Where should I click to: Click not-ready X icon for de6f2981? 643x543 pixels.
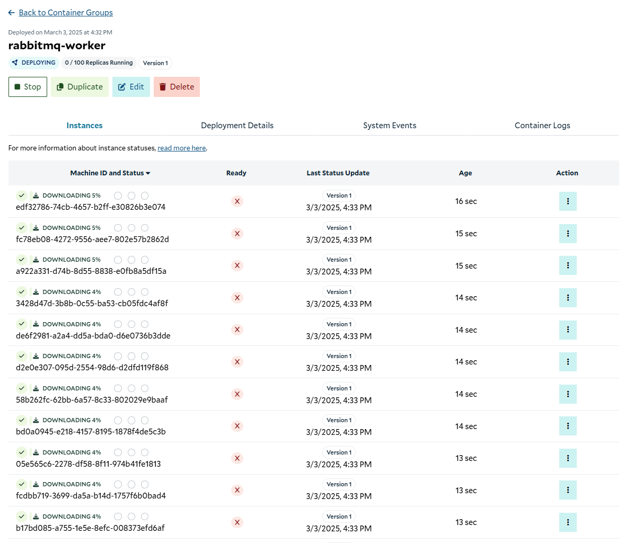[237, 330]
